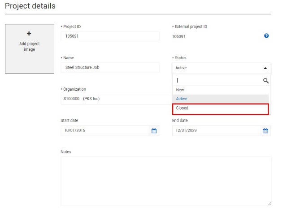Choose the Closed status option
The height and width of the screenshot is (219, 287).
click(x=220, y=109)
